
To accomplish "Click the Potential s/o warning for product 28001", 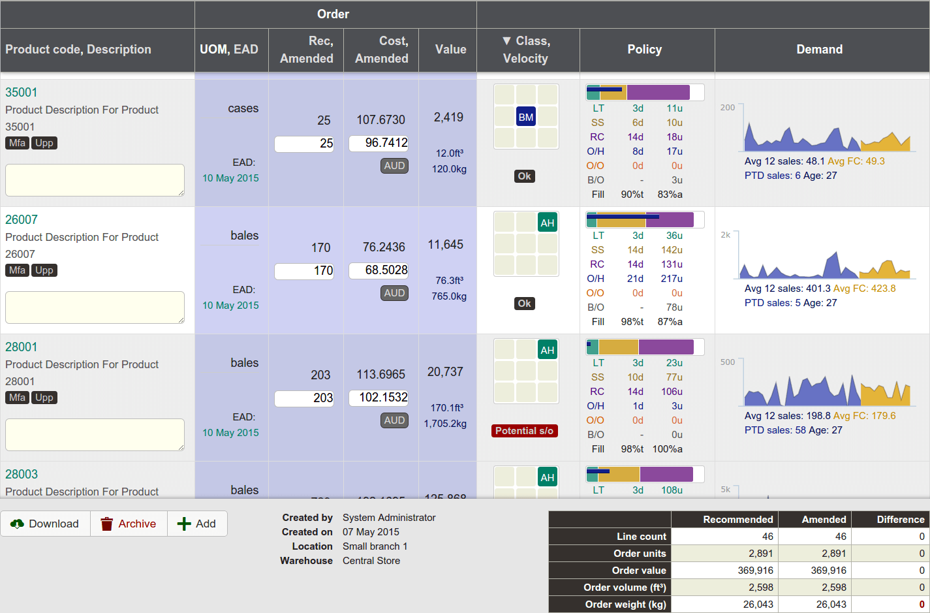I will (524, 430).
